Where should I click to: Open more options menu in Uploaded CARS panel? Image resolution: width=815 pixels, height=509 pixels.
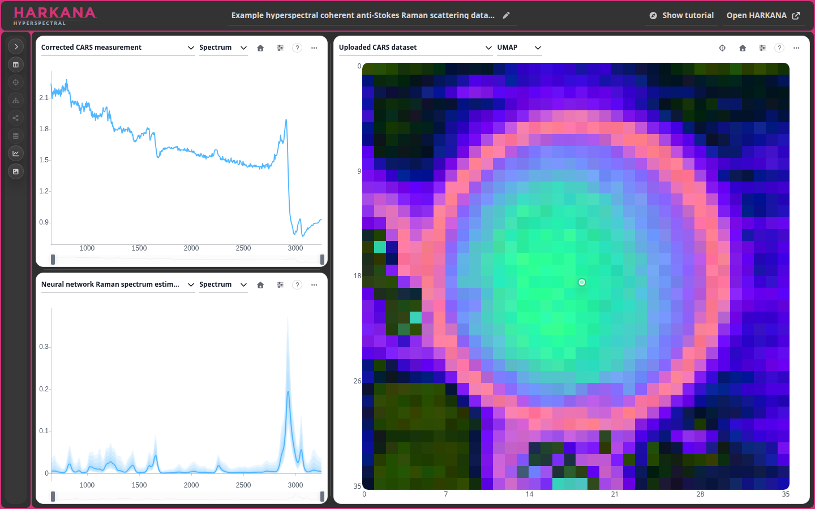796,48
